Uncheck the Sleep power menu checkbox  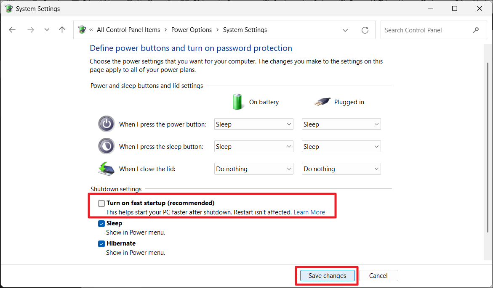[x=101, y=224]
